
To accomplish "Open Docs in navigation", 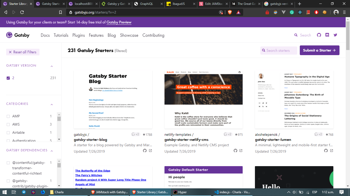I will 45,35.
